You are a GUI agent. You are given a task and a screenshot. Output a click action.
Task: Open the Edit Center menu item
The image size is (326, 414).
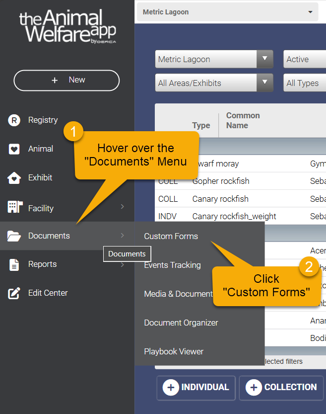[x=67, y=293]
